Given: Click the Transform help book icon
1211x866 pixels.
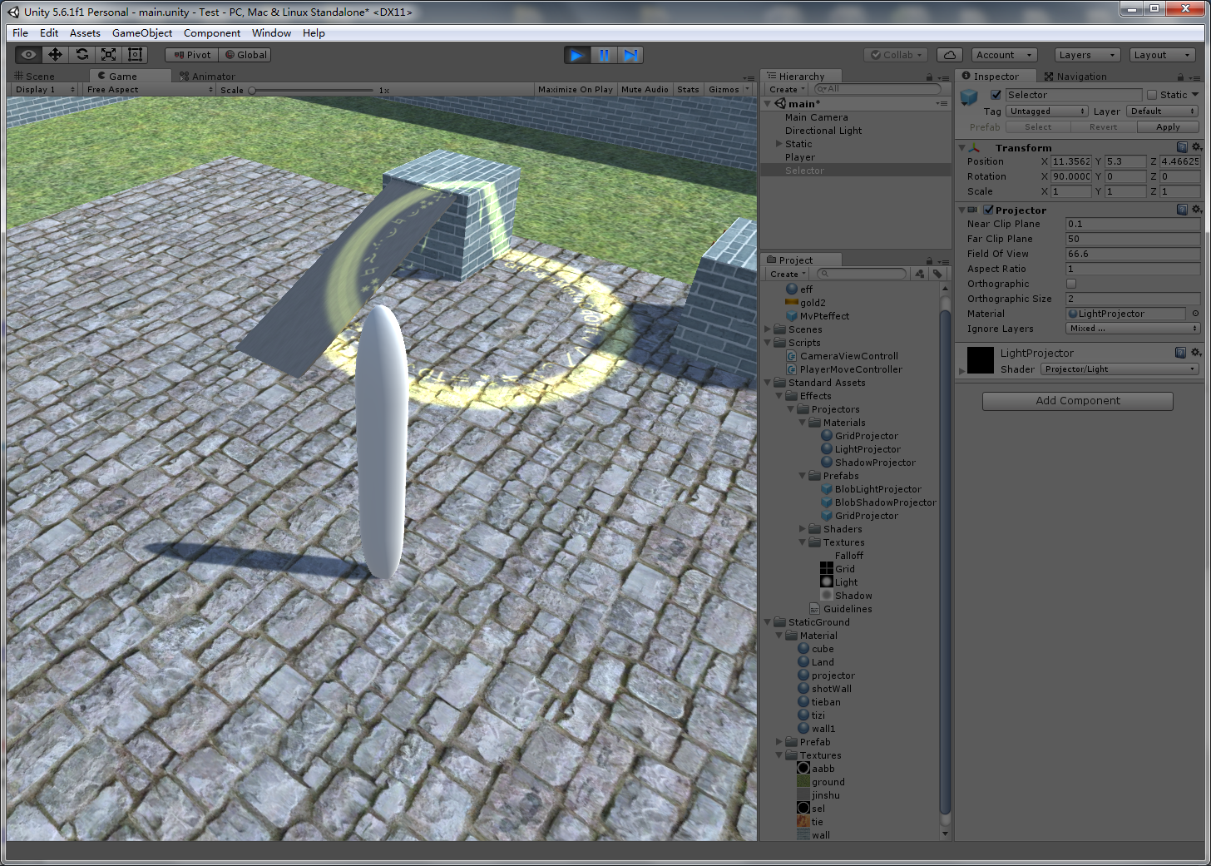Looking at the screenshot, I should click(x=1182, y=147).
